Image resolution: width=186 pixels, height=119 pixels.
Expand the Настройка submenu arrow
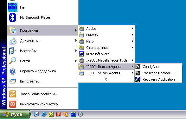click(76, 51)
